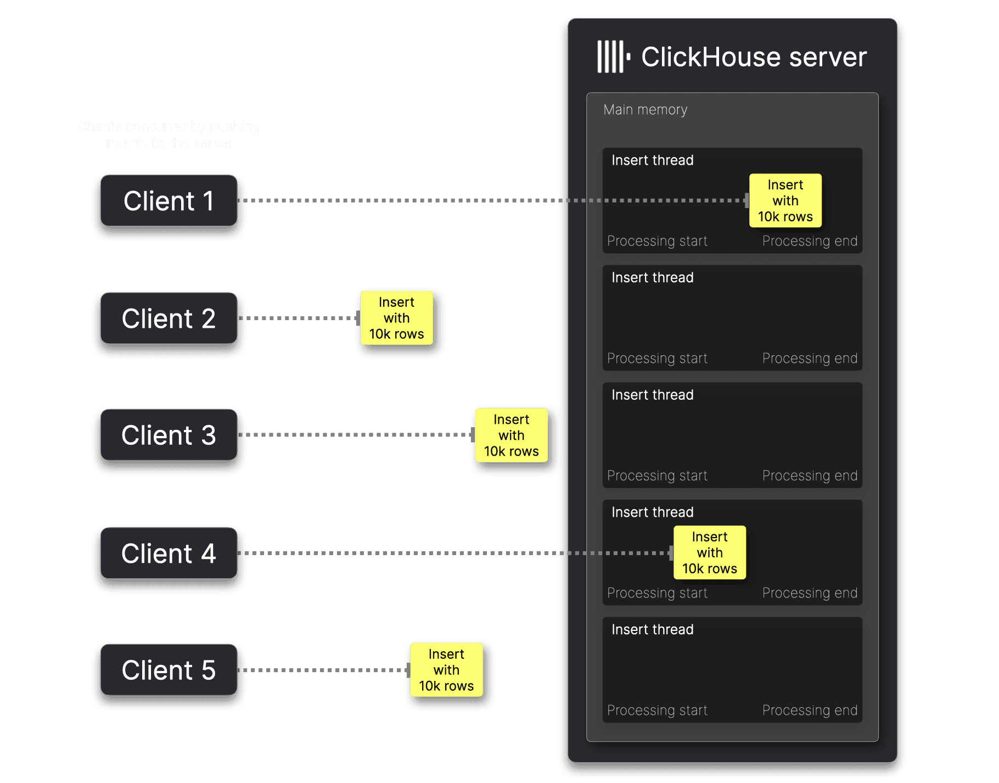999x783 pixels.
Task: Select the fifth Insert thread label
Action: [653, 629]
